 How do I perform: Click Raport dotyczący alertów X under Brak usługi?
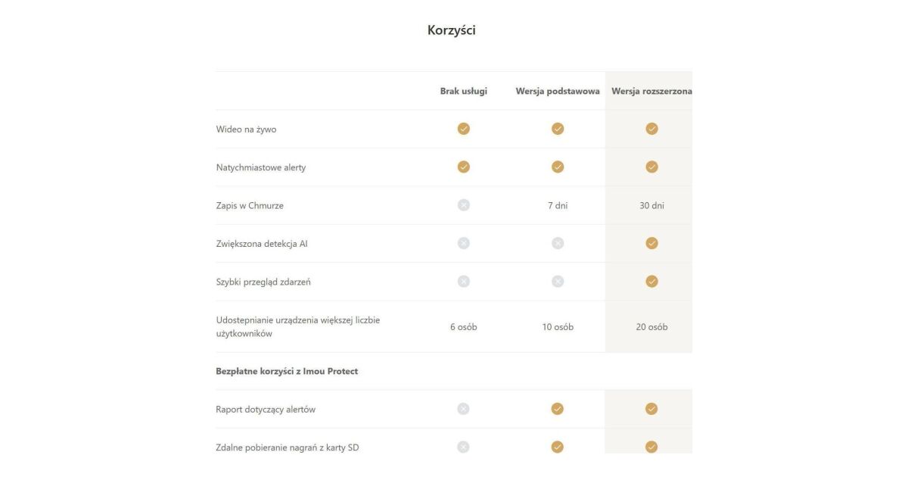pyautogui.click(x=464, y=409)
